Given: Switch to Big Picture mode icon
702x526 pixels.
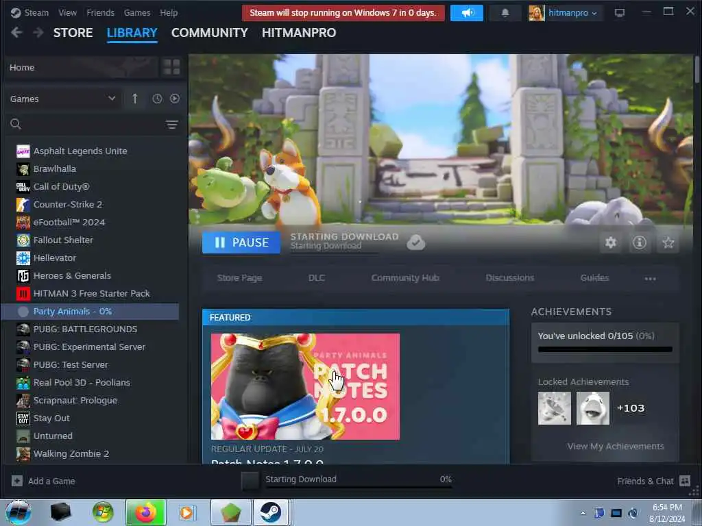Looking at the screenshot, I should 619,13.
